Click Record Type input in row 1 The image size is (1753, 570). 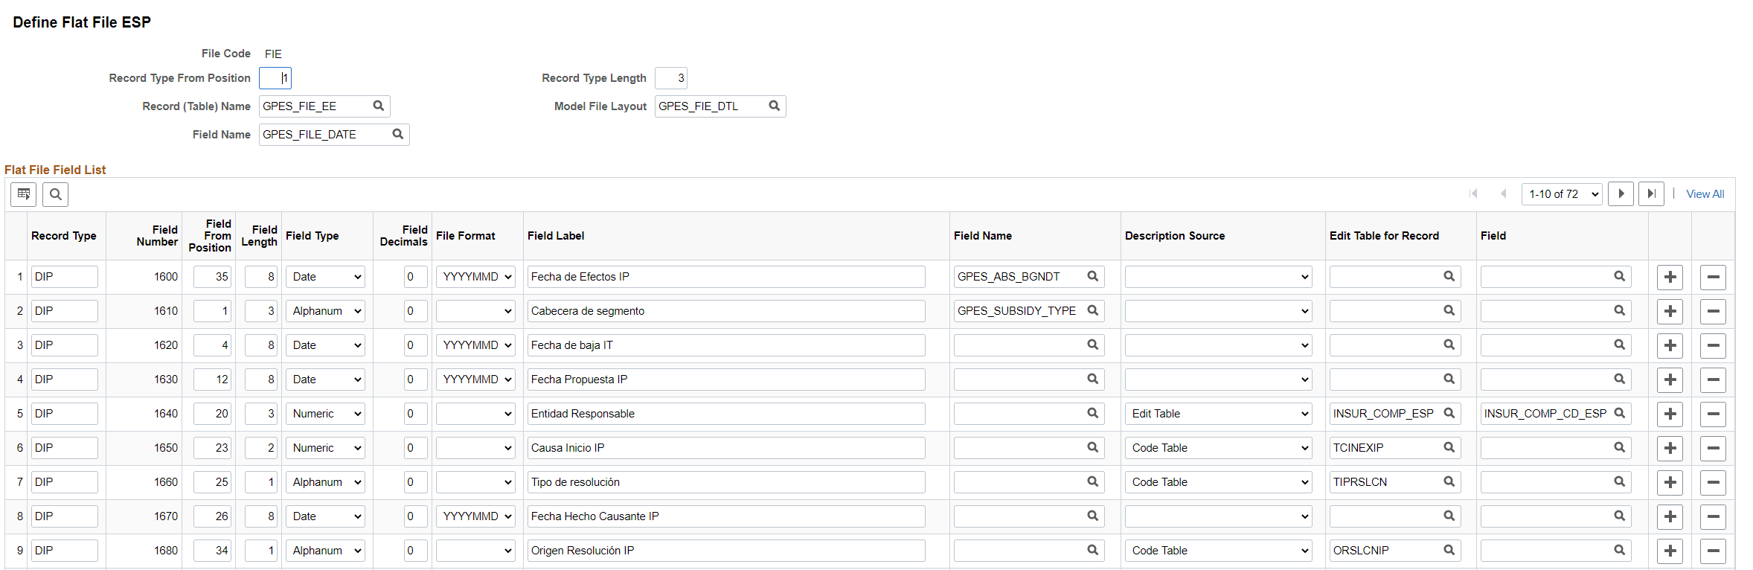pos(65,277)
